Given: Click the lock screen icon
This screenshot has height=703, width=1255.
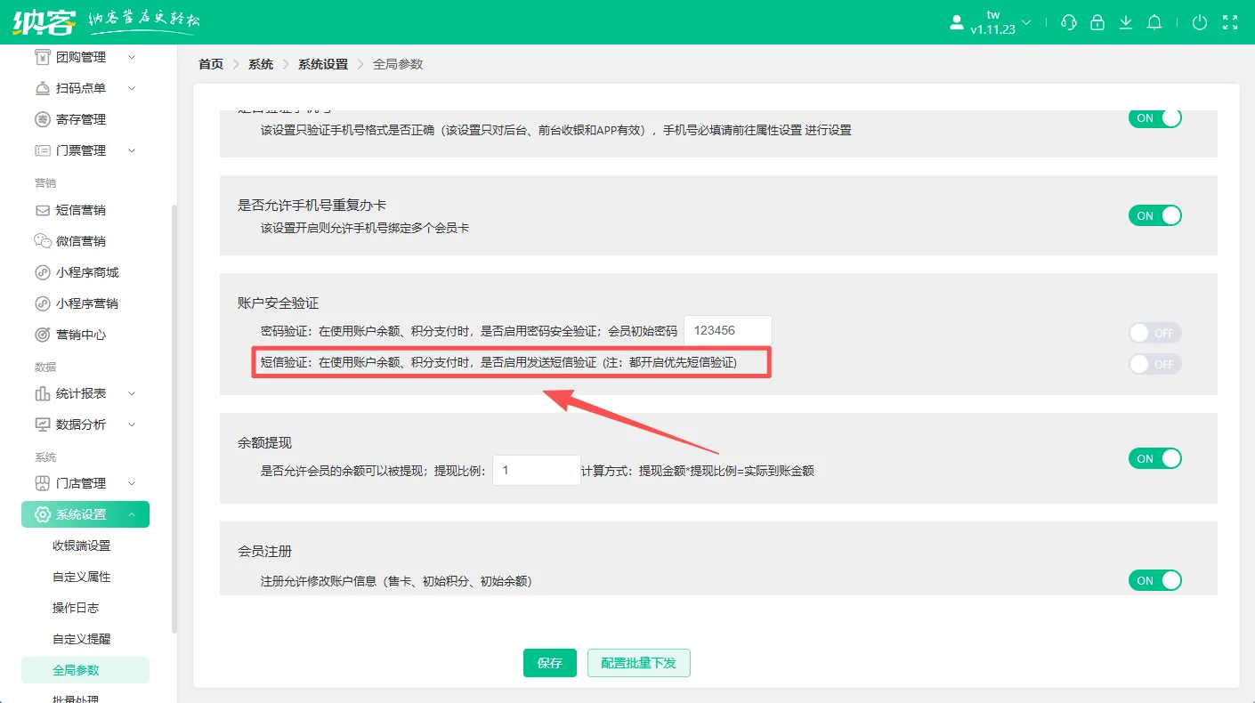Looking at the screenshot, I should tap(1097, 22).
